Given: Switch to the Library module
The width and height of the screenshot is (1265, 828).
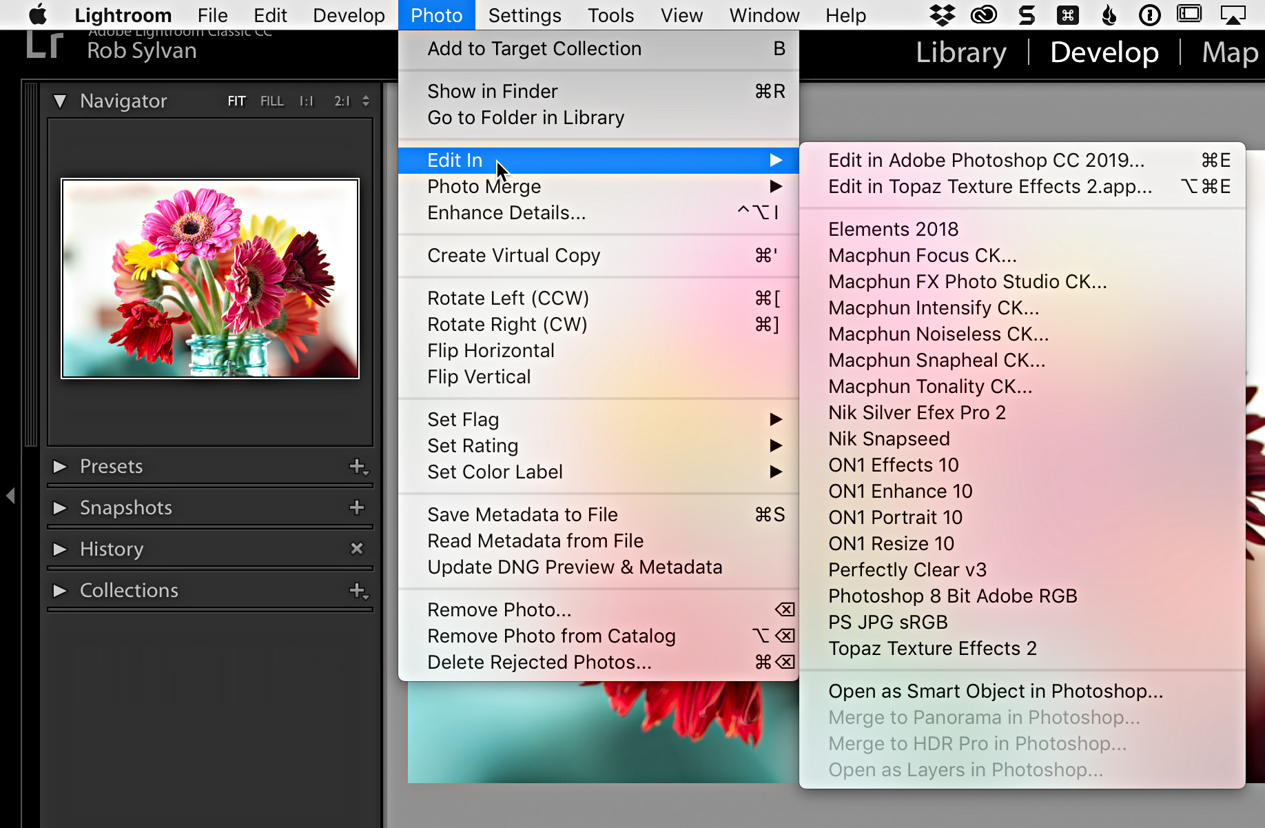Looking at the screenshot, I should (x=960, y=52).
